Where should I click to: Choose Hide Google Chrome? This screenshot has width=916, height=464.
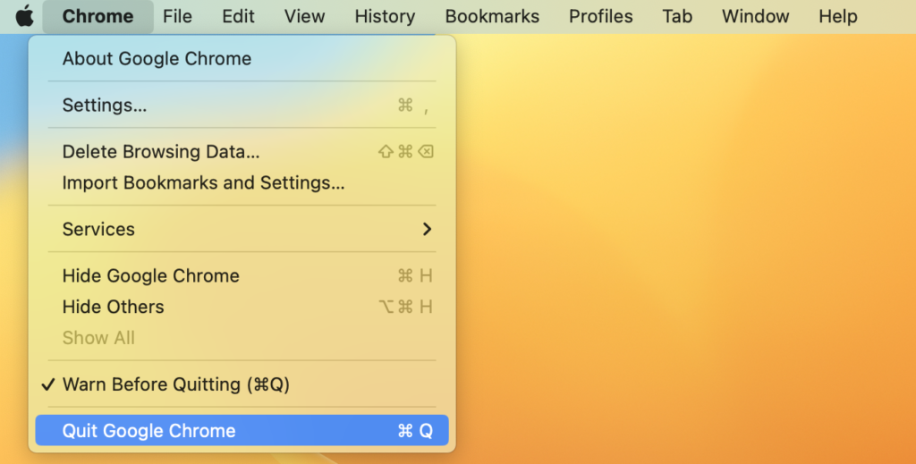pos(242,275)
